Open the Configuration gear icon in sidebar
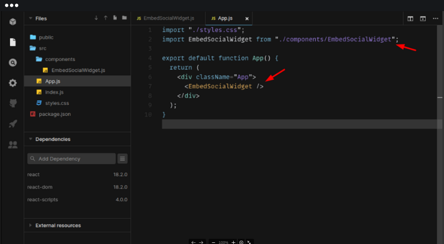Viewport: 444px width, 244px height. [x=13, y=83]
